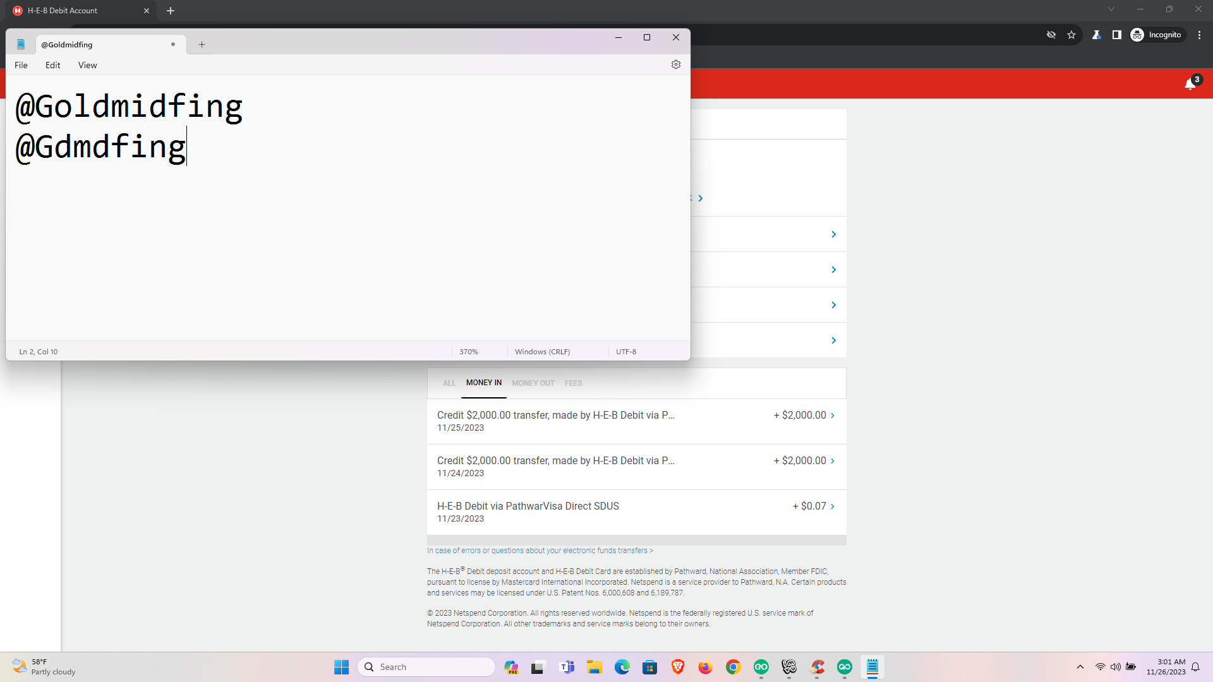Click the line and column indicator Ln 2, Col 10
This screenshot has width=1213, height=682.
39,352
